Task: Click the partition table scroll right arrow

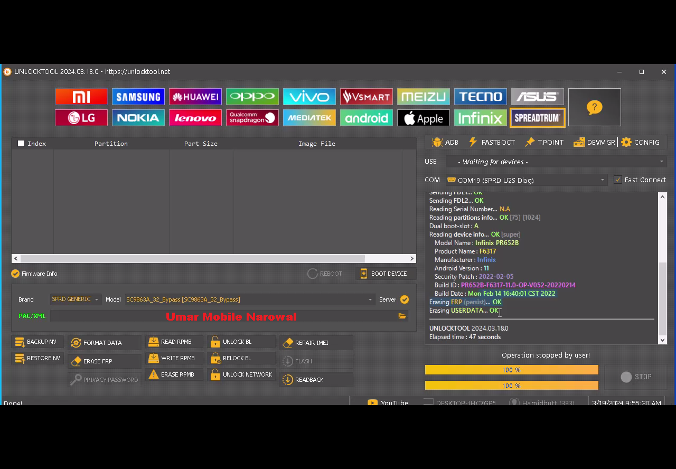Action: click(412, 258)
